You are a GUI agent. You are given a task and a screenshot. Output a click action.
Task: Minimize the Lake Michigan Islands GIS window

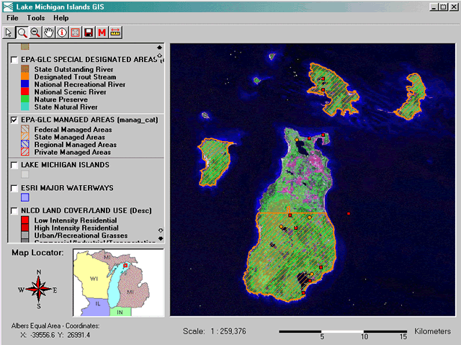click(434, 6)
